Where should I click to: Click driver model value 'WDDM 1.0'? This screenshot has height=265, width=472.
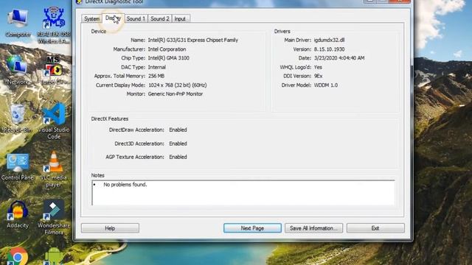coord(326,85)
